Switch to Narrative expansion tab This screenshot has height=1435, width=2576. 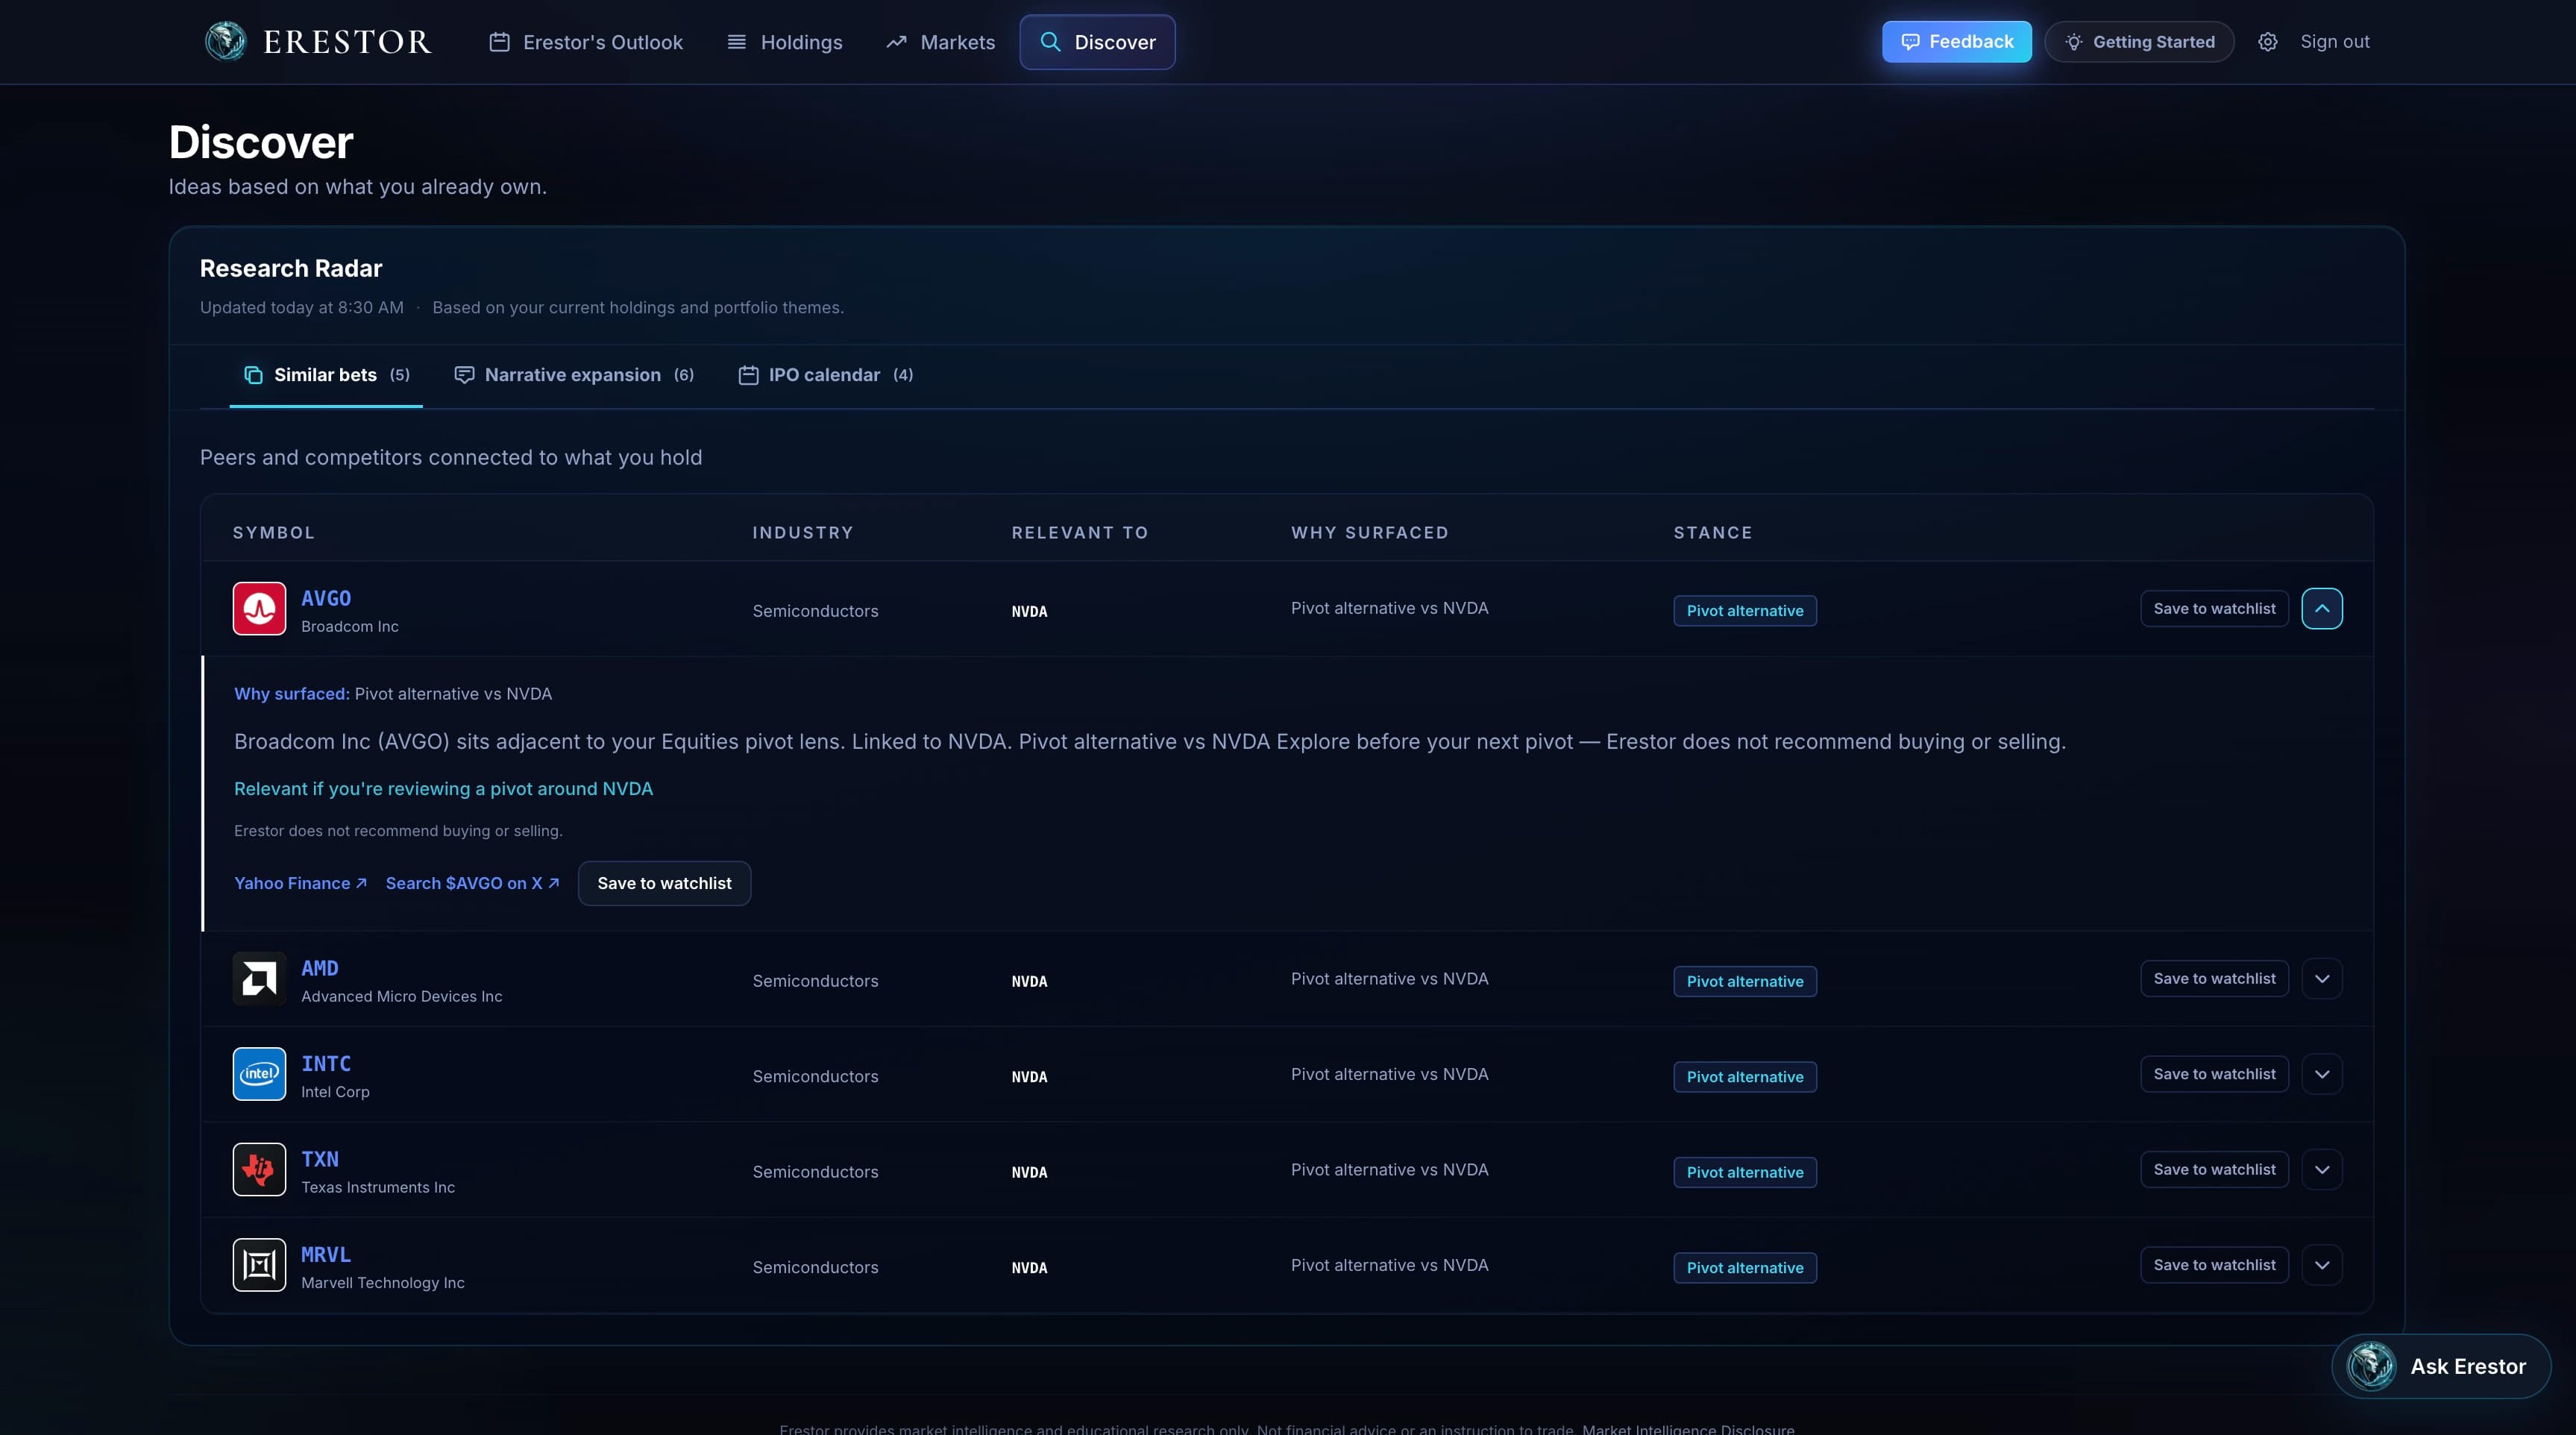click(574, 375)
